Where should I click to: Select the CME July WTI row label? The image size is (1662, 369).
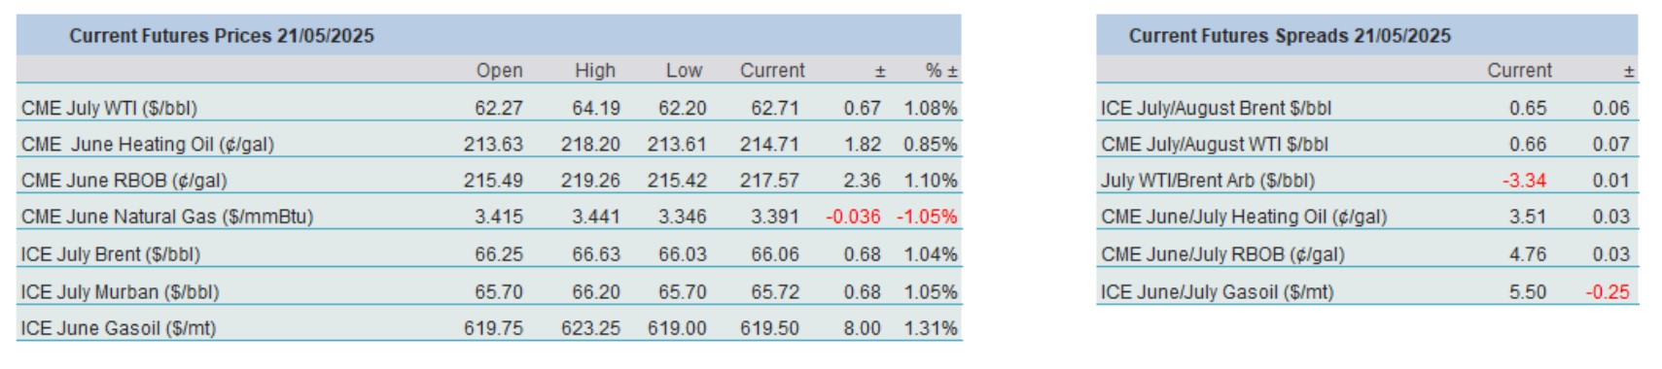click(x=109, y=108)
